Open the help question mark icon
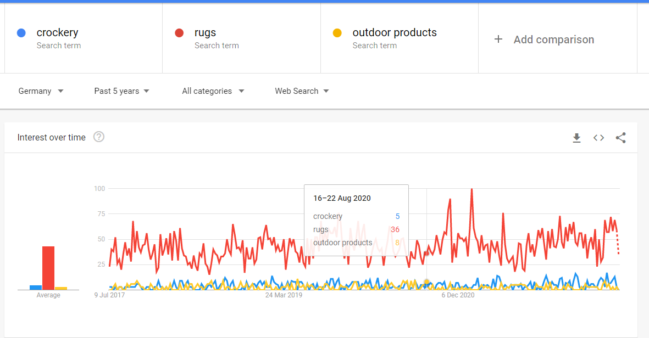The image size is (649, 338). 99,137
